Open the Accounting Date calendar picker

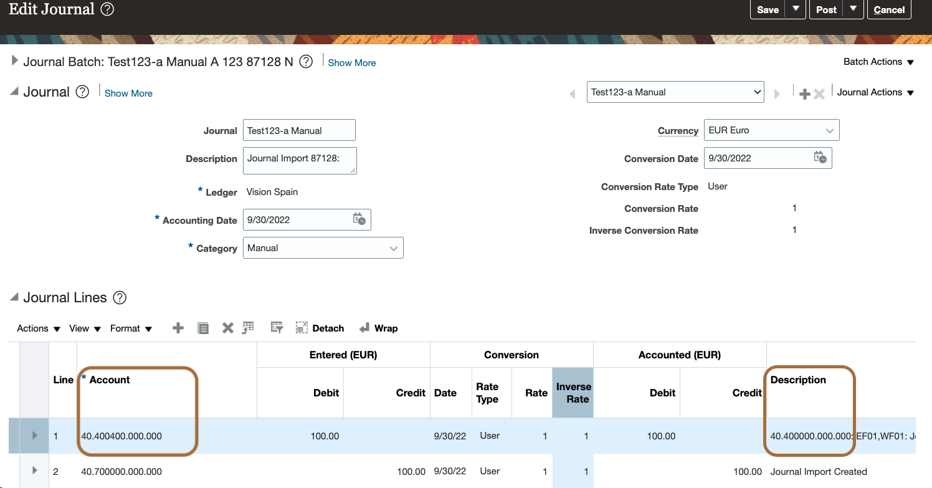click(x=359, y=219)
